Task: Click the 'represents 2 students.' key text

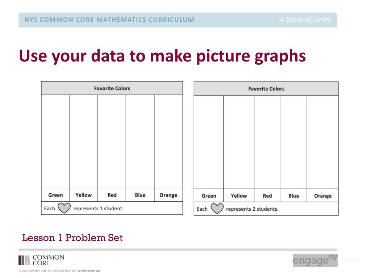Action: click(x=252, y=209)
